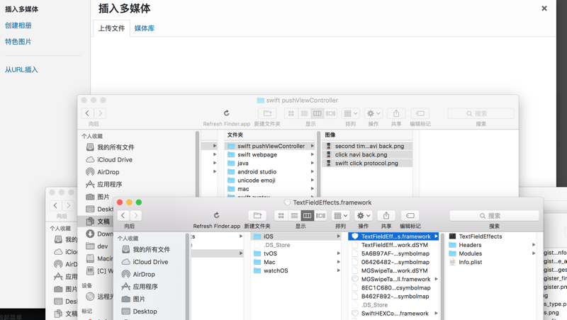Select 应用程序 in front Finder sidebar
567x320 pixels.
click(x=140, y=287)
